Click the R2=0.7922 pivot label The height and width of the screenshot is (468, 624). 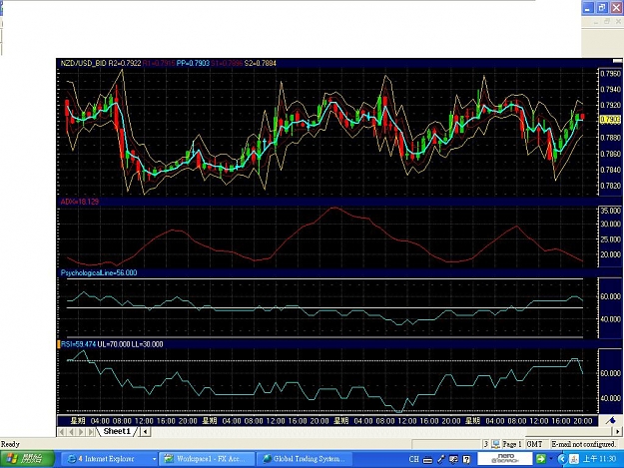[x=125, y=63]
